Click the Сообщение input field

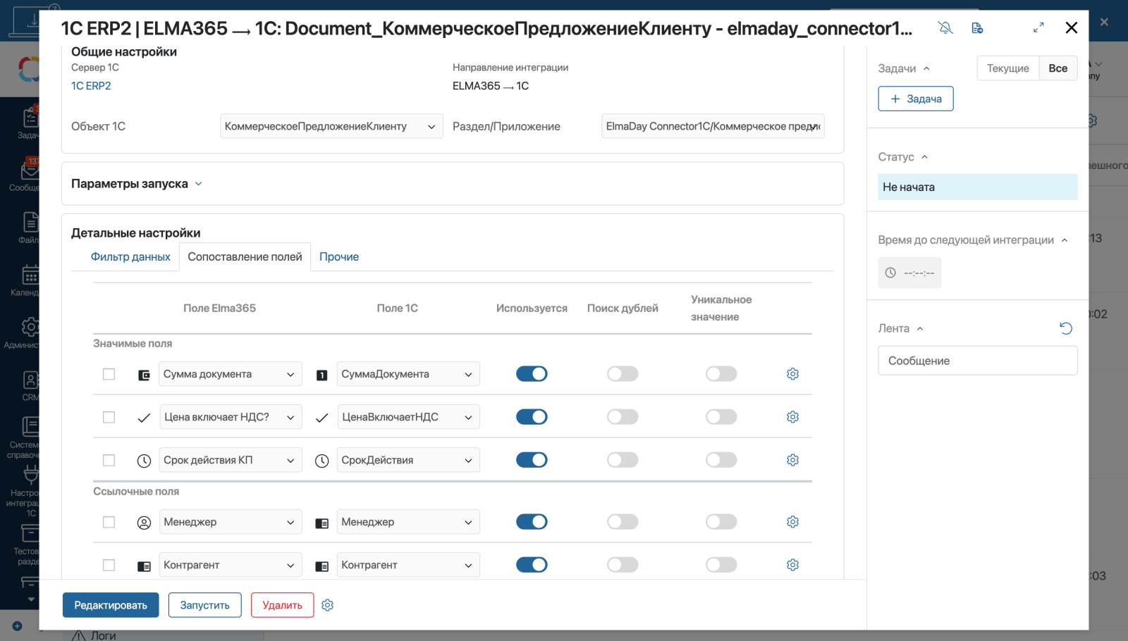pos(977,361)
